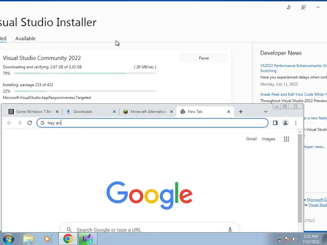Close the Some Windows 7 Beta tab
The width and height of the screenshot is (327, 245).
point(57,112)
